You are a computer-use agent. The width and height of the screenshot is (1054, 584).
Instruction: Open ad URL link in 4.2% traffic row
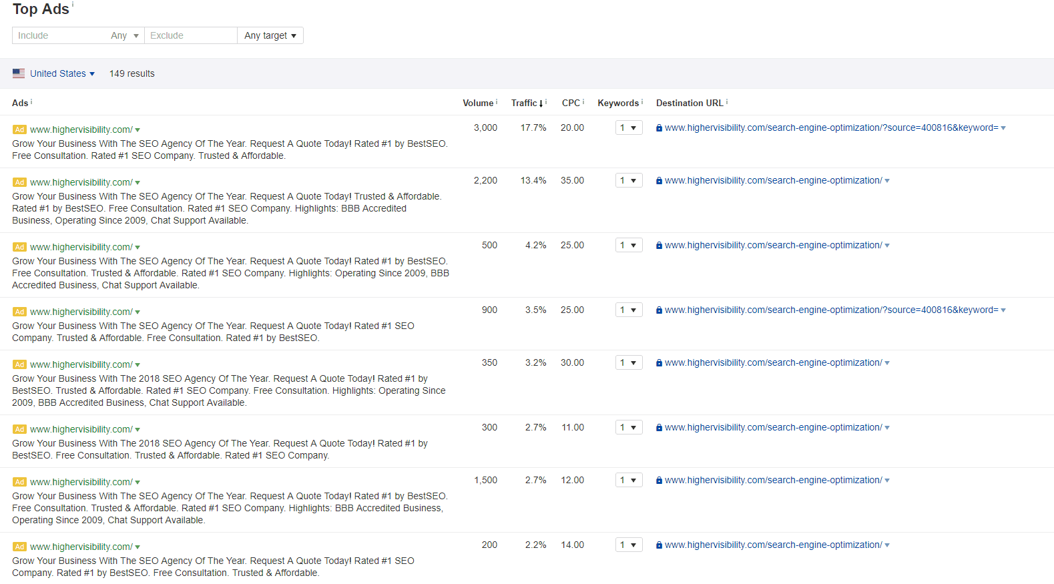click(81, 247)
